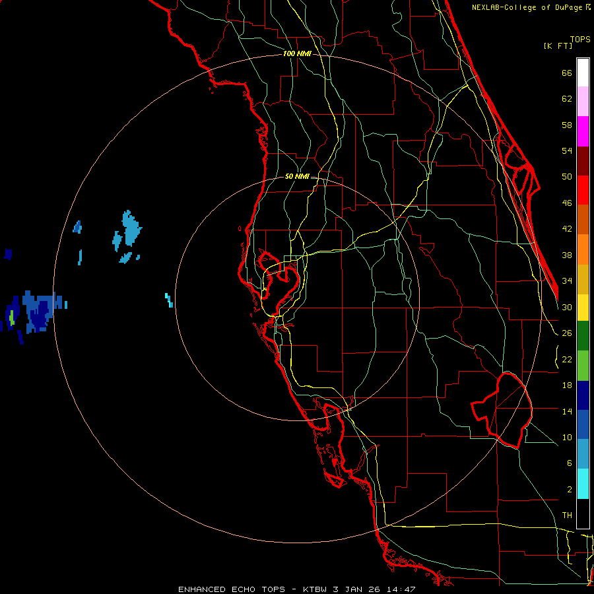Click the light pink legend swatch
This screenshot has width=594, height=594.
coord(583,102)
